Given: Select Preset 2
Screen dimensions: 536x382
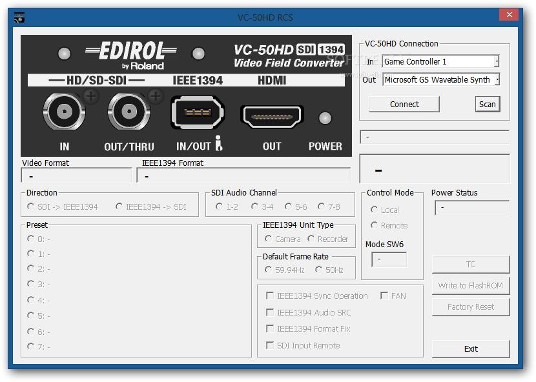Looking at the screenshot, I should click(x=39, y=269).
